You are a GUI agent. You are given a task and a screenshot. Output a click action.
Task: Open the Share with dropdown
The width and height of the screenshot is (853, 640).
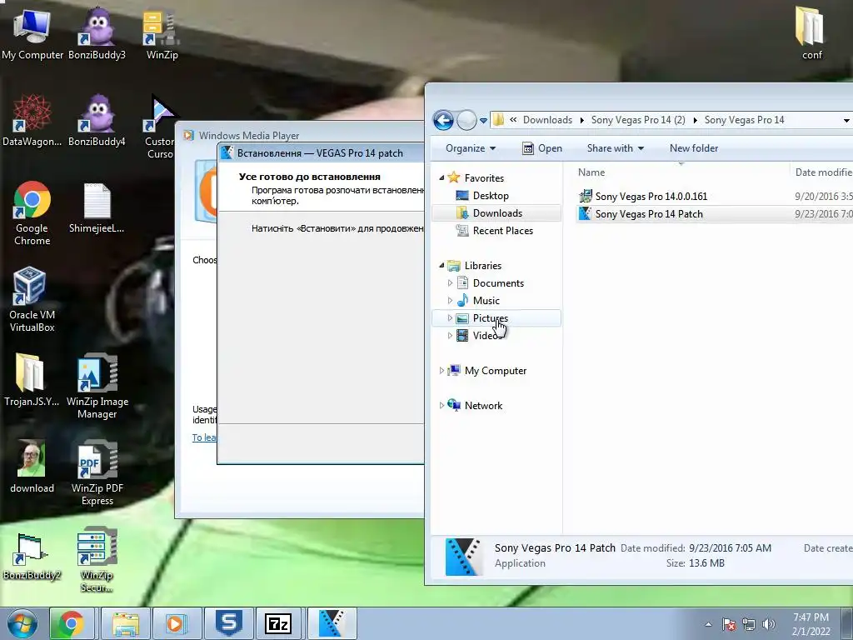(616, 148)
